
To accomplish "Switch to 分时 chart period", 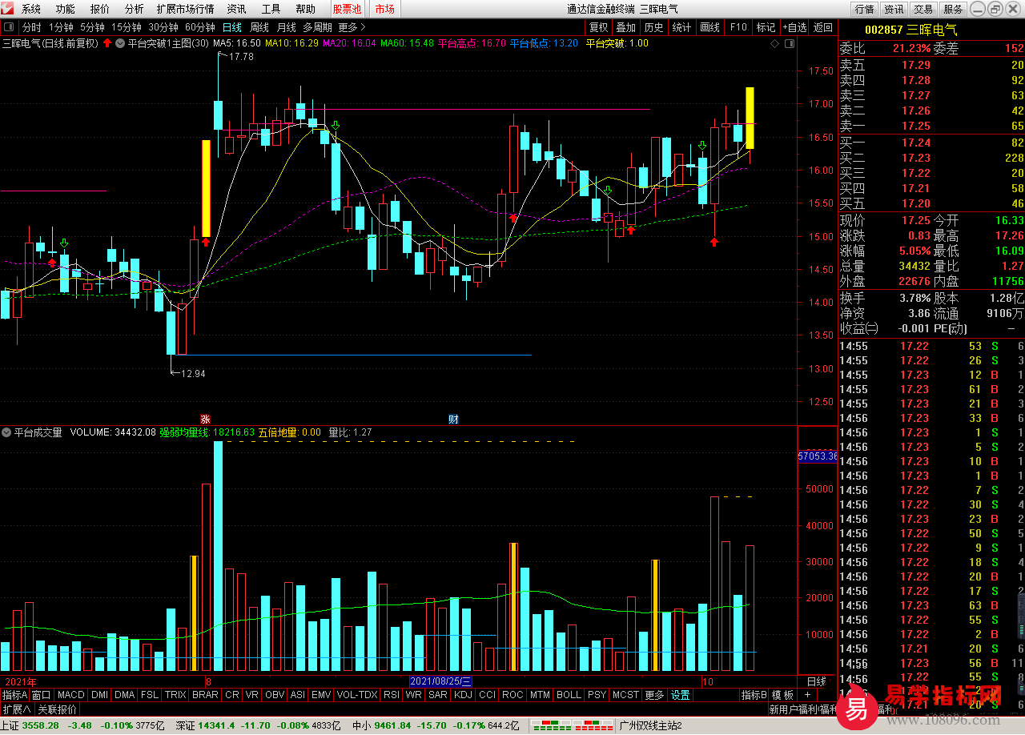I will 31,27.
